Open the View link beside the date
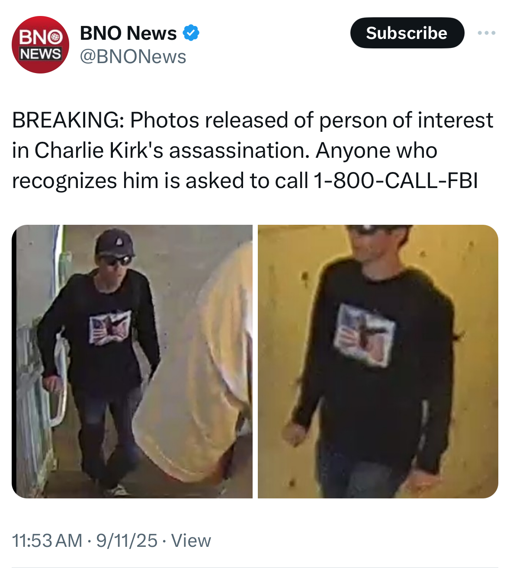 tap(191, 541)
